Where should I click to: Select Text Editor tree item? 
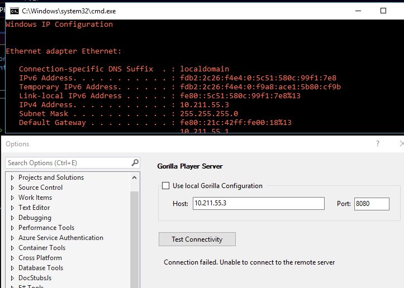pos(34,208)
